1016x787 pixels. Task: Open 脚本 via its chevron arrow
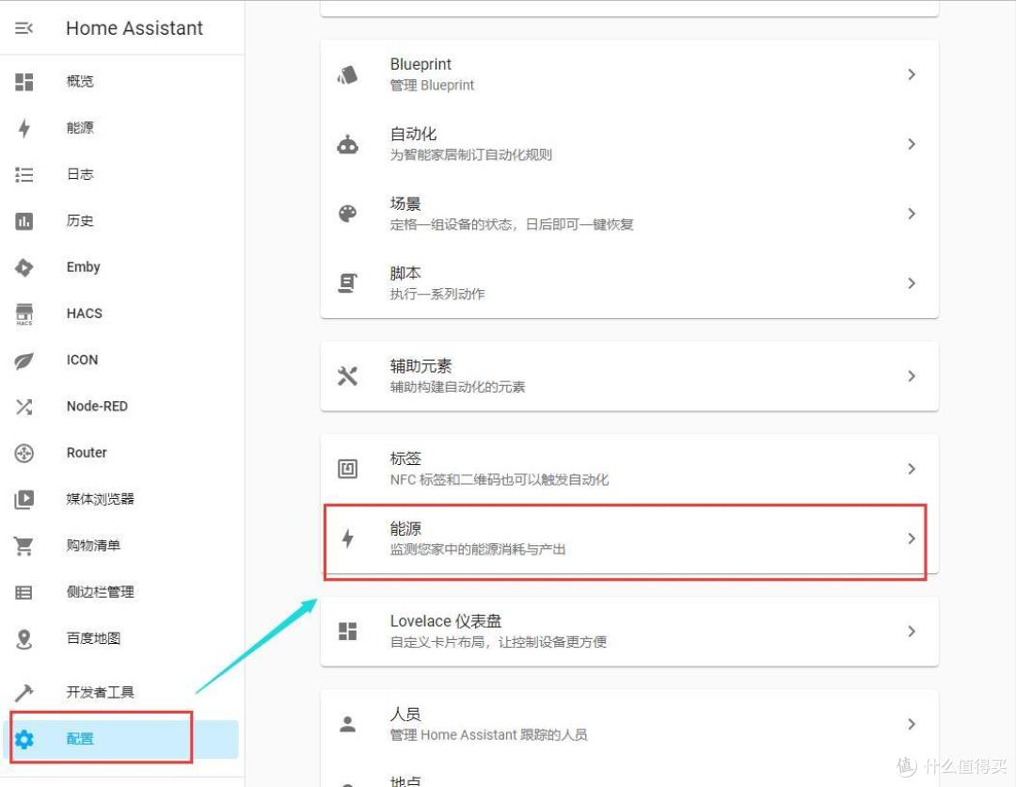pos(911,283)
